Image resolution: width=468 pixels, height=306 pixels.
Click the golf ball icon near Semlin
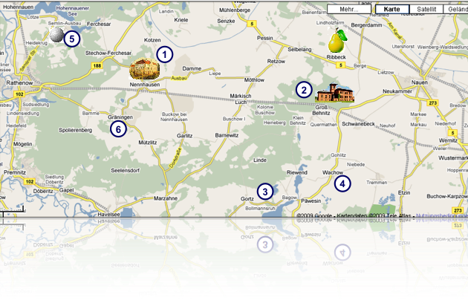(56, 35)
